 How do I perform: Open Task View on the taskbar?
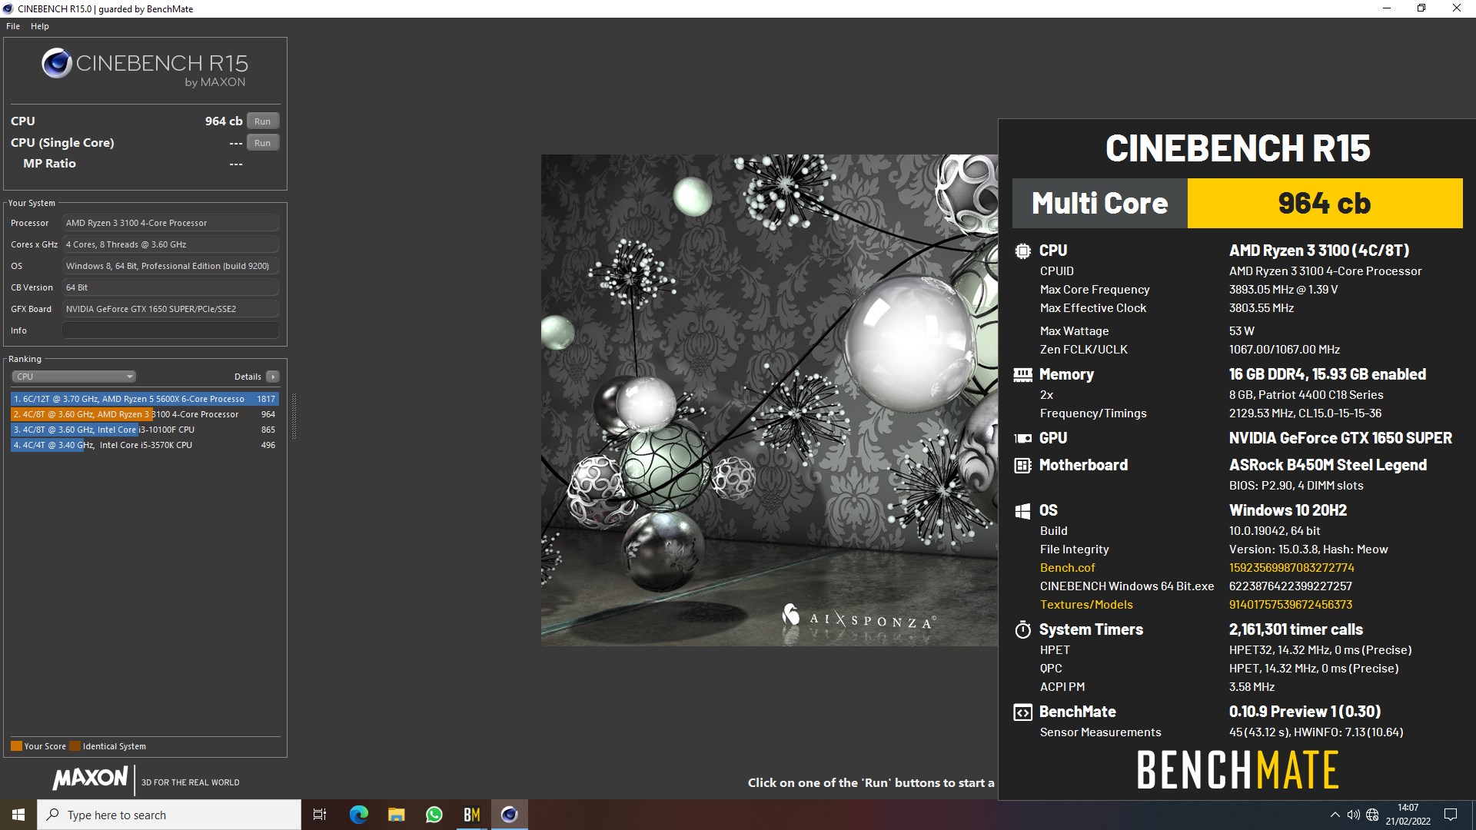(x=320, y=815)
